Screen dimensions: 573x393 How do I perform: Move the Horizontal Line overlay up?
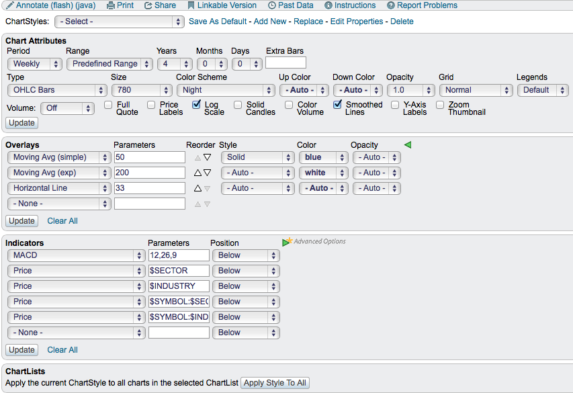(x=198, y=189)
